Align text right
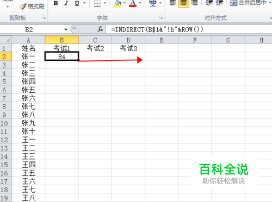Viewport: 272px width, 202px height. 194,3
